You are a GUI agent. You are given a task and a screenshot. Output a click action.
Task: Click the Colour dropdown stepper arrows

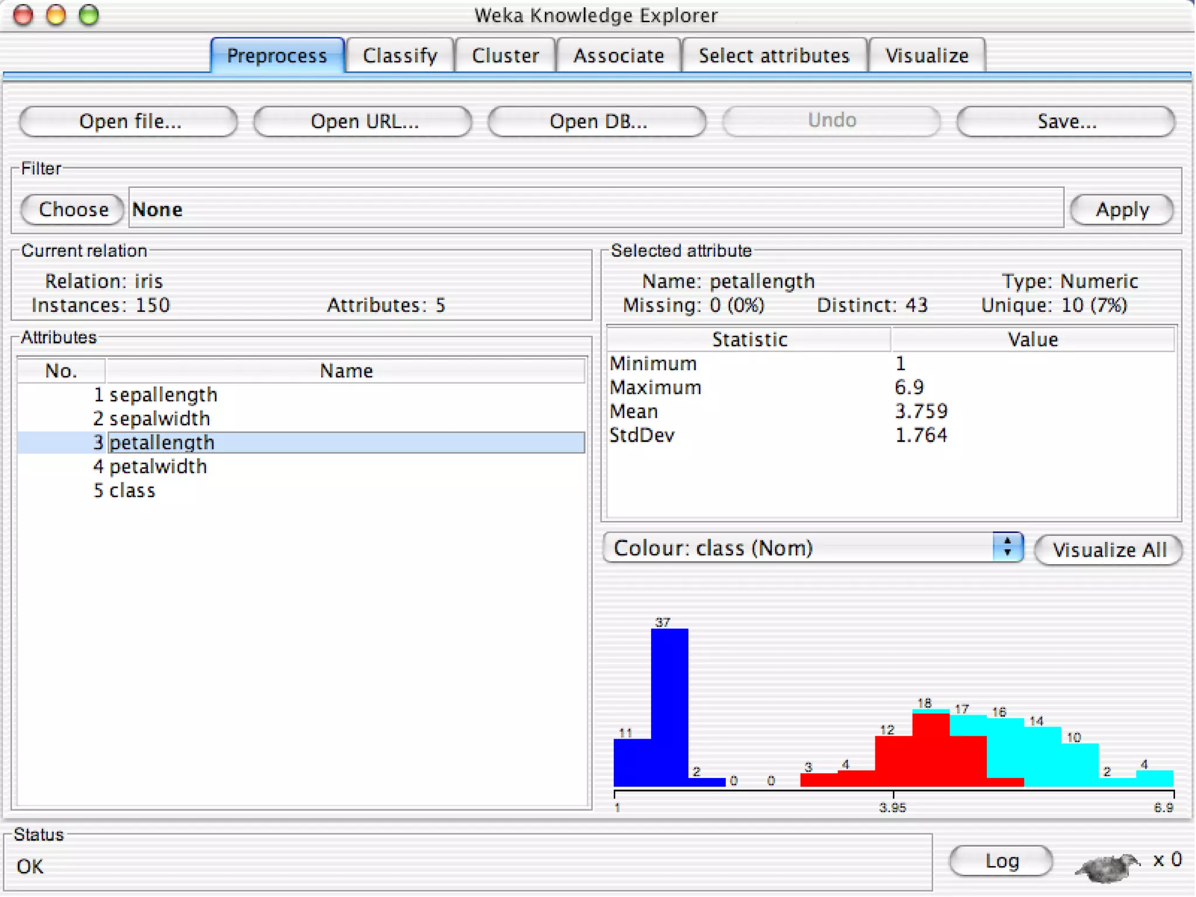click(x=1007, y=547)
